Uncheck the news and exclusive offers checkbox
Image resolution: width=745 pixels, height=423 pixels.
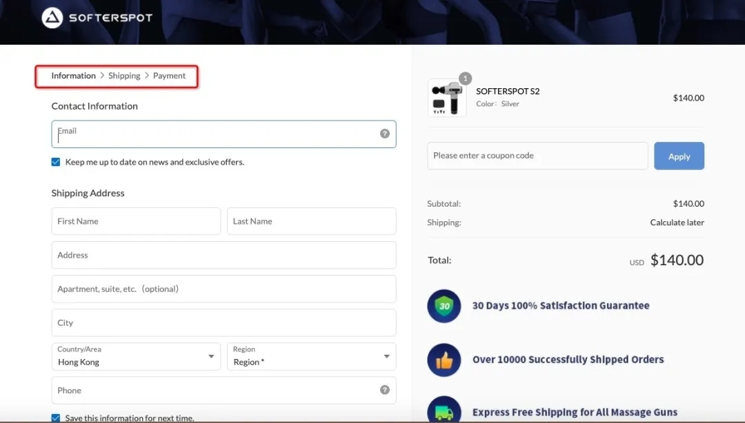[x=56, y=162]
